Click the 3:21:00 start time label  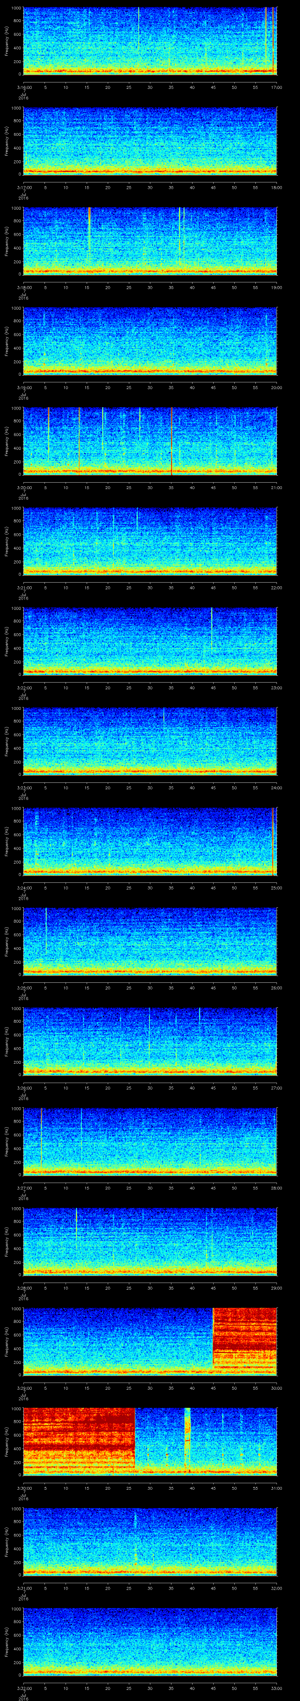coord(24,588)
